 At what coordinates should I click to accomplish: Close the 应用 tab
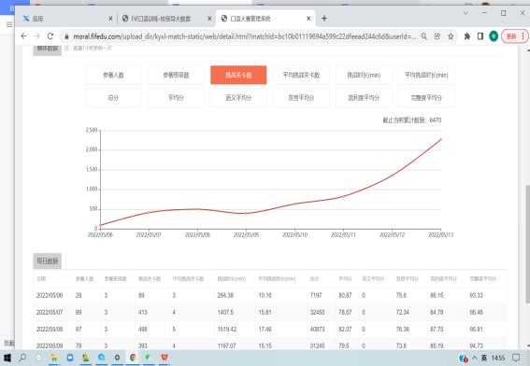tap(110, 19)
